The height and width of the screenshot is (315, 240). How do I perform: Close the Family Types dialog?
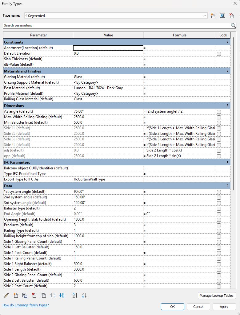(x=235, y=4)
